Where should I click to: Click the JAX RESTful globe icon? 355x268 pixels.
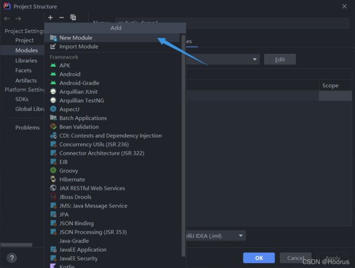53,188
